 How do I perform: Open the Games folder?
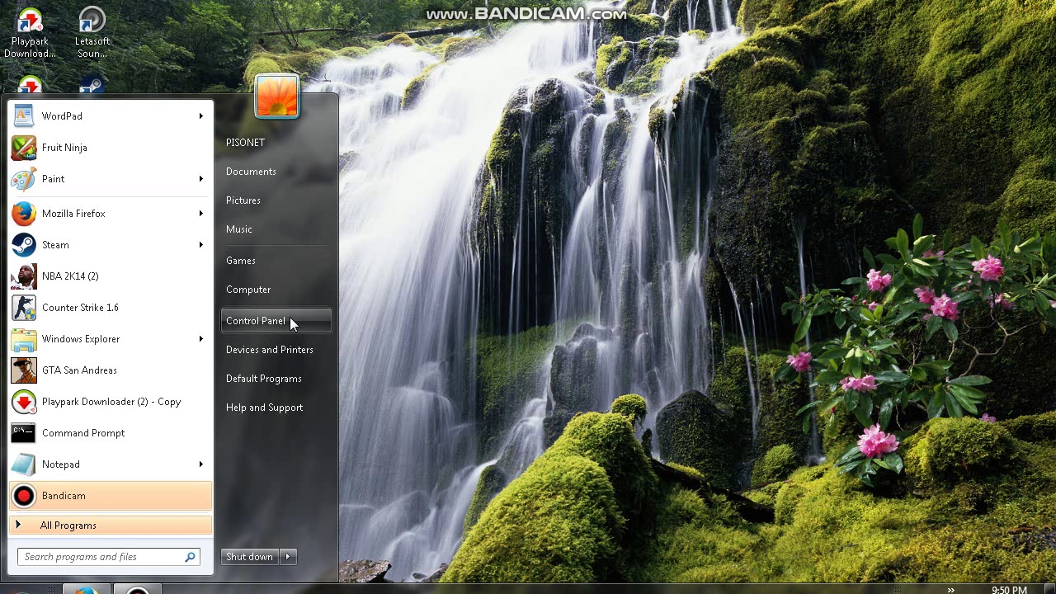tap(276, 261)
